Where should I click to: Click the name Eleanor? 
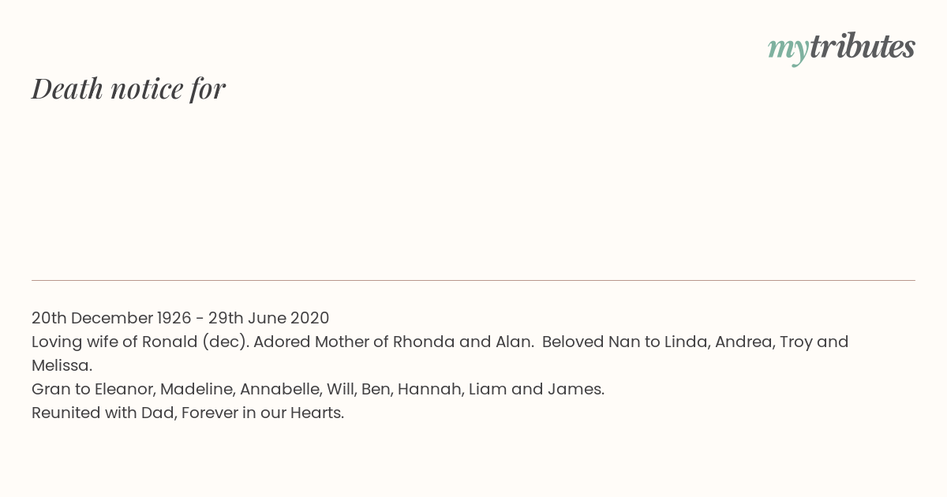point(123,389)
